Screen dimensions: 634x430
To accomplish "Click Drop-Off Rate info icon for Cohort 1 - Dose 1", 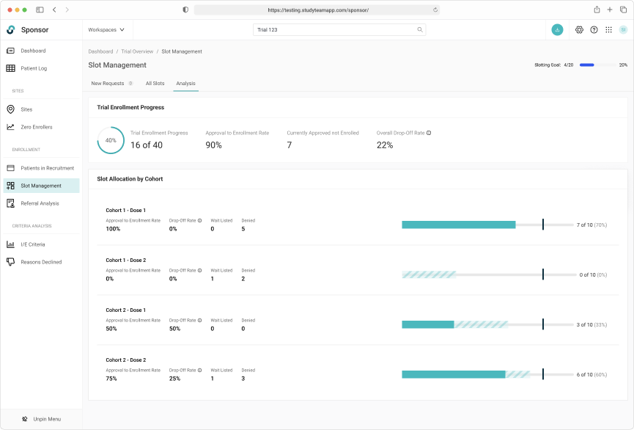I will 200,221.
